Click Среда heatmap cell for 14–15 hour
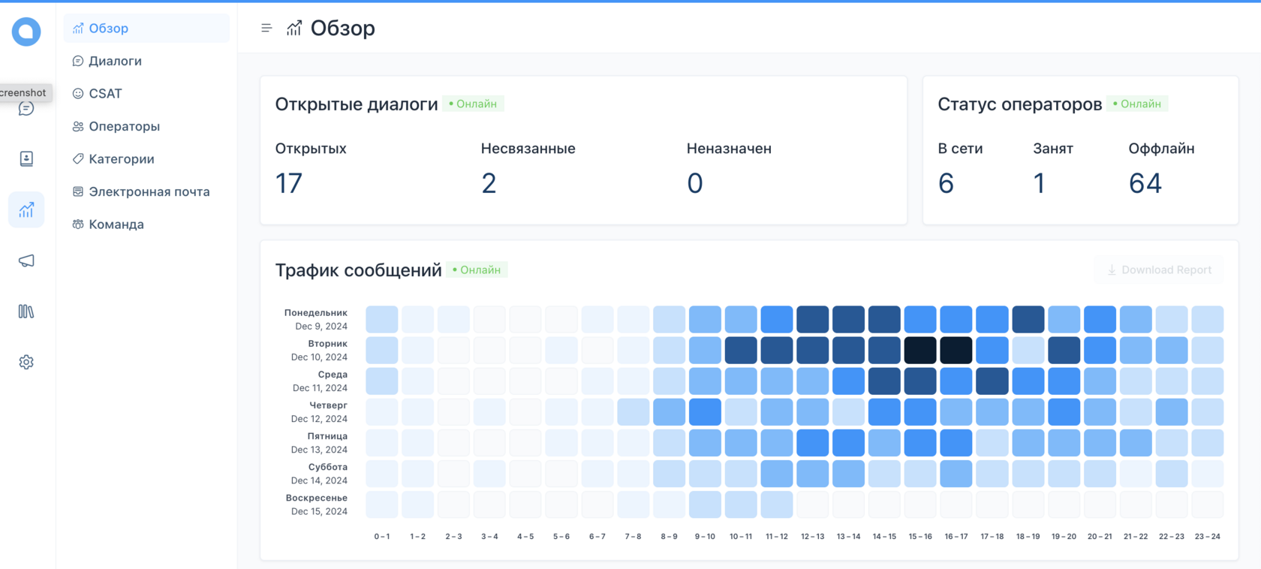The width and height of the screenshot is (1261, 569). pos(884,381)
